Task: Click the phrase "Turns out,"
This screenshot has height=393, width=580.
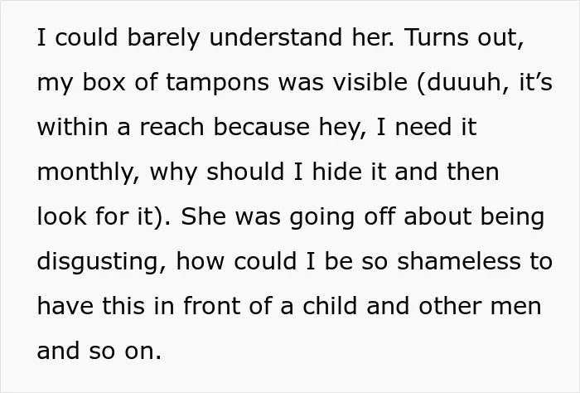Action: tap(465, 37)
